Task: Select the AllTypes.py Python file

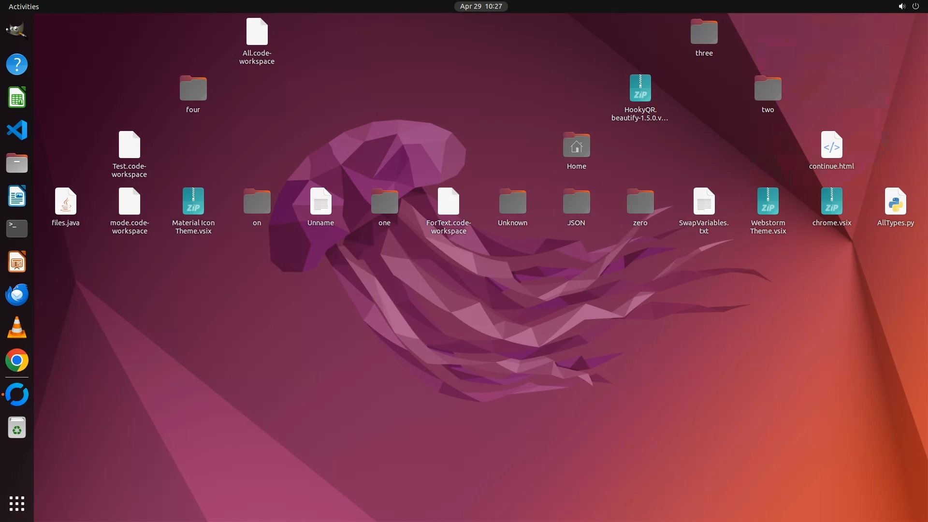Action: 895,202
